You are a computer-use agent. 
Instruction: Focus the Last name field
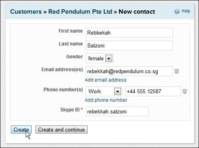tap(129, 45)
